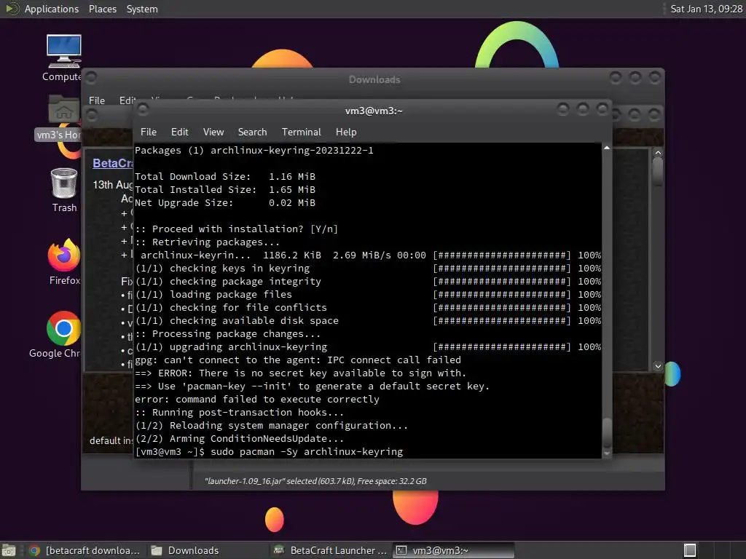The width and height of the screenshot is (746, 559).
Task: Click the 'ERROR: There is no secret key' line
Action: [301, 373]
